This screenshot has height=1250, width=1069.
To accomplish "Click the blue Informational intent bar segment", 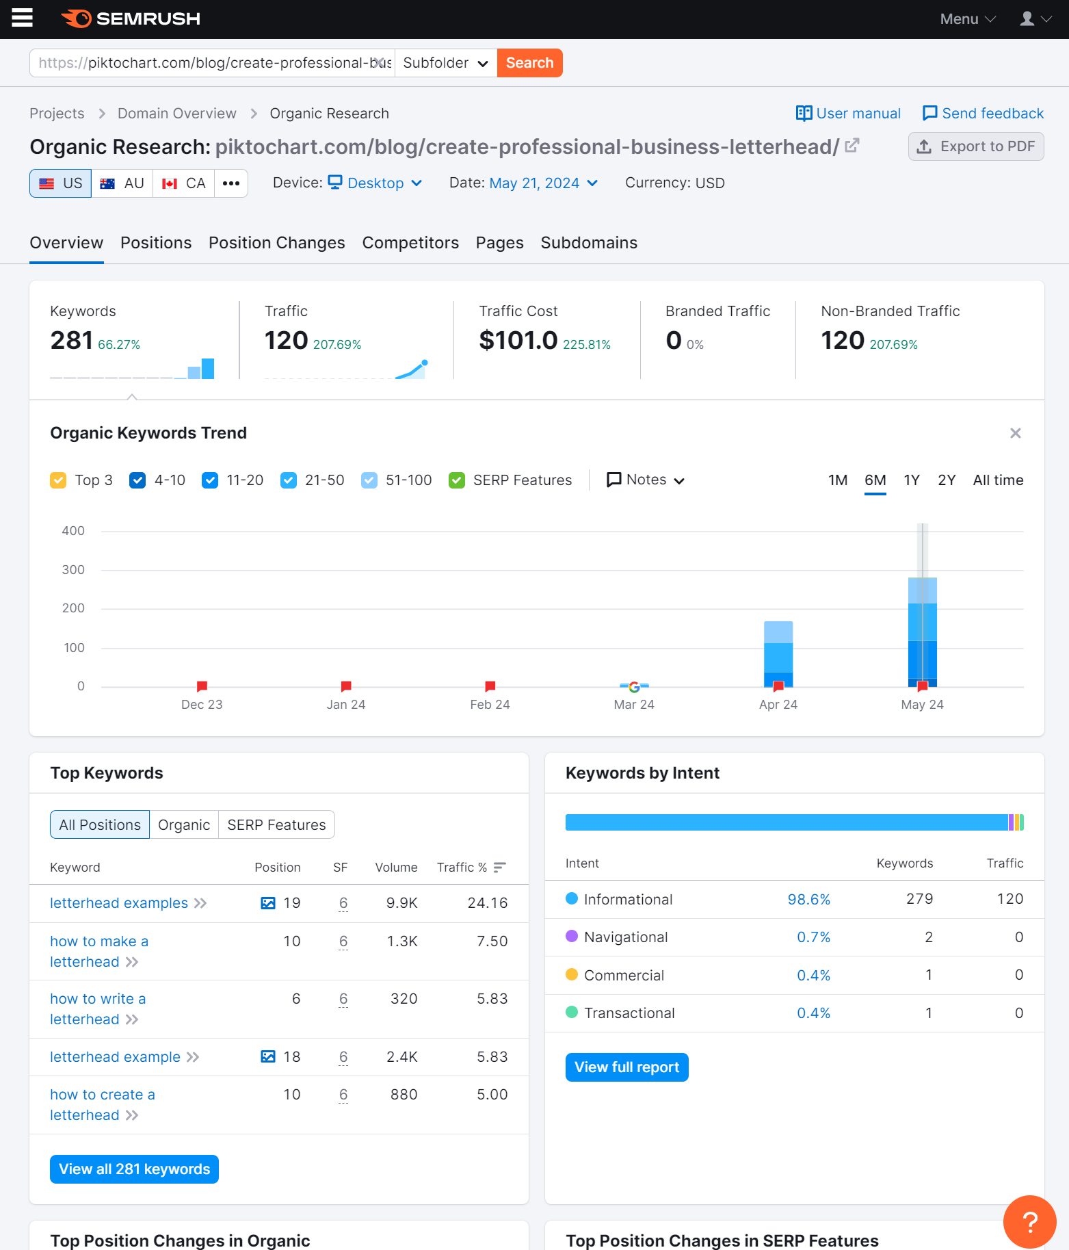I will tap(787, 822).
